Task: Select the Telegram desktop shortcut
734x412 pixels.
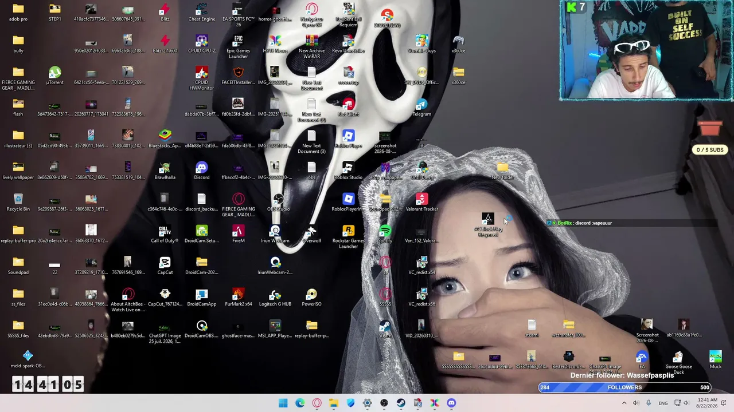Action: (421, 107)
